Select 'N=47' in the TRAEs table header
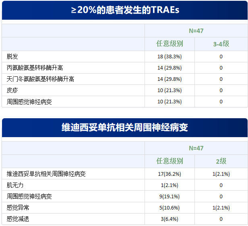The image size is (248, 226). (x=196, y=31)
